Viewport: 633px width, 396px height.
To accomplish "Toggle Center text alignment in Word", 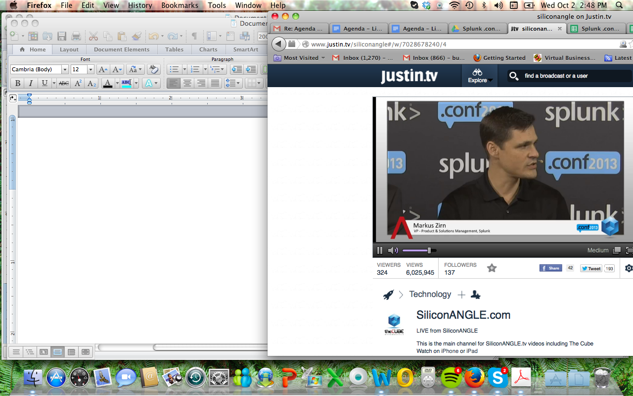I will pos(187,83).
